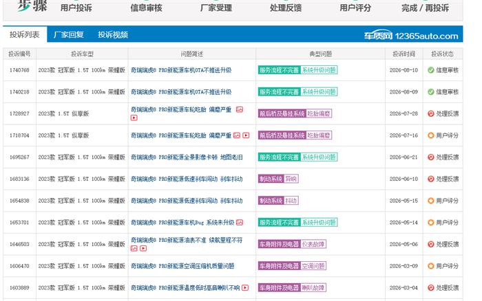This screenshot has width=482, height=301.
Task: Open 1728927 车轮吃胎 偏磨严重 link
Action: coord(181,109)
